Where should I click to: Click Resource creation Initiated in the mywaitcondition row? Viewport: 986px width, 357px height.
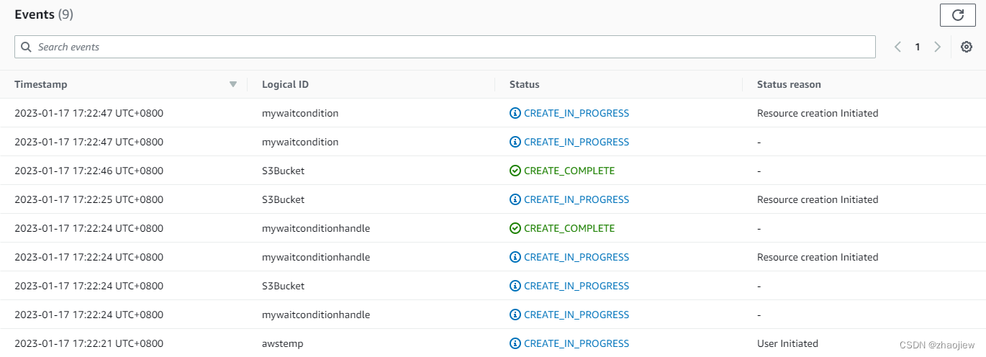818,113
